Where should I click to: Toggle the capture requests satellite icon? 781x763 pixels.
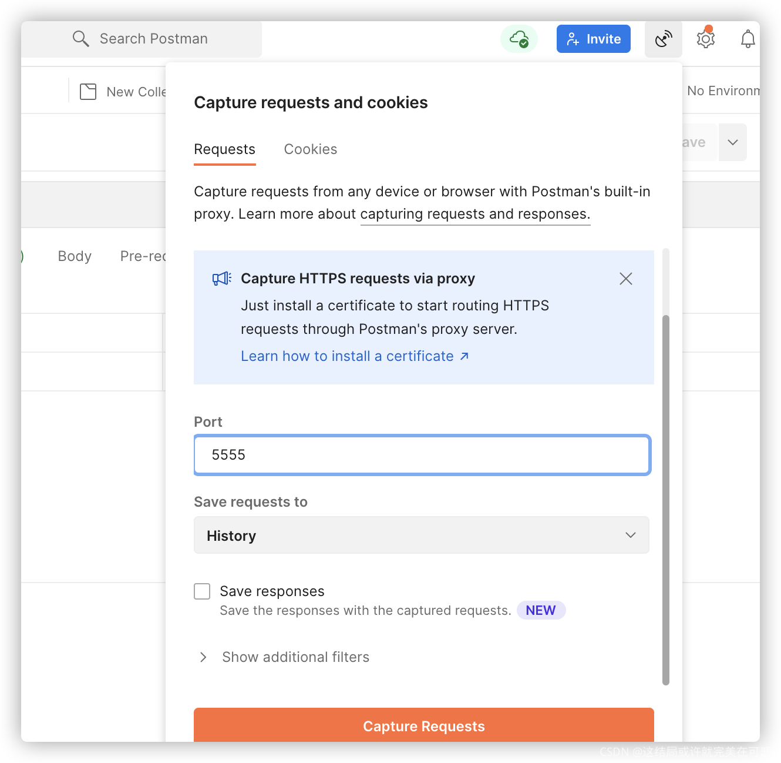click(x=664, y=39)
